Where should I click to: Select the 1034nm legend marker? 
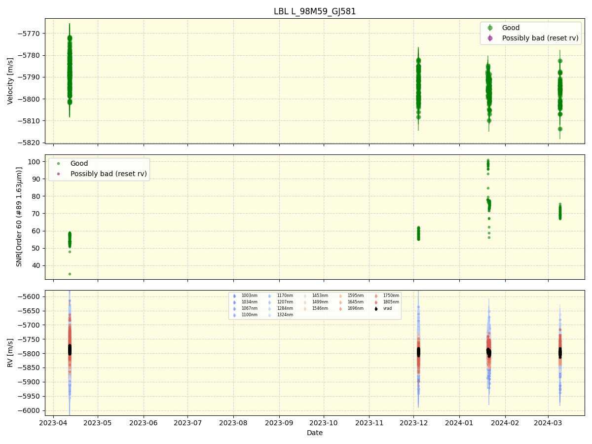(234, 302)
